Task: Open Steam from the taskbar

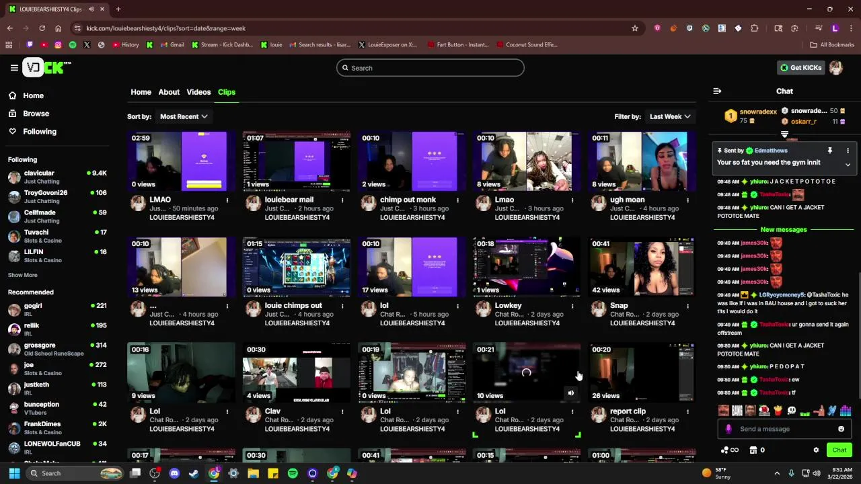Action: point(194,473)
